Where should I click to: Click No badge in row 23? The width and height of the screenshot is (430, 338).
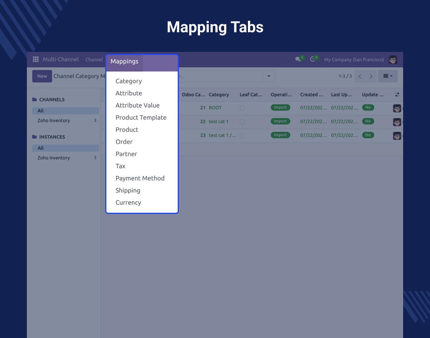[x=368, y=135]
